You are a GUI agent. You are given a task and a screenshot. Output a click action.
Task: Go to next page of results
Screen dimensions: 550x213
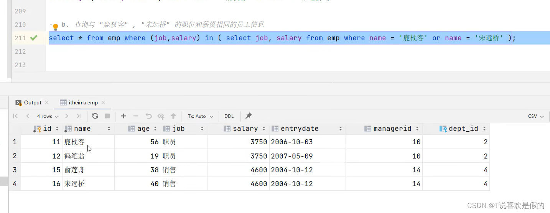[x=67, y=116]
